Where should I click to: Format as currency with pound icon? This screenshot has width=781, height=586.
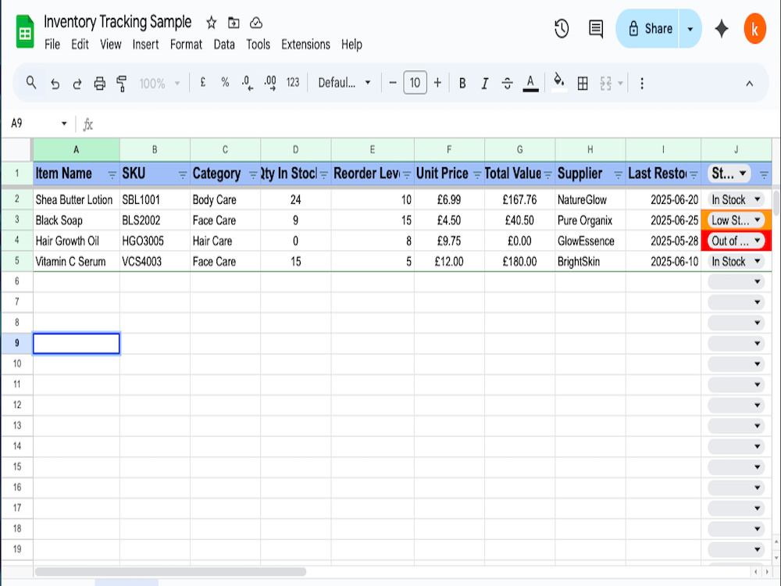pos(203,83)
